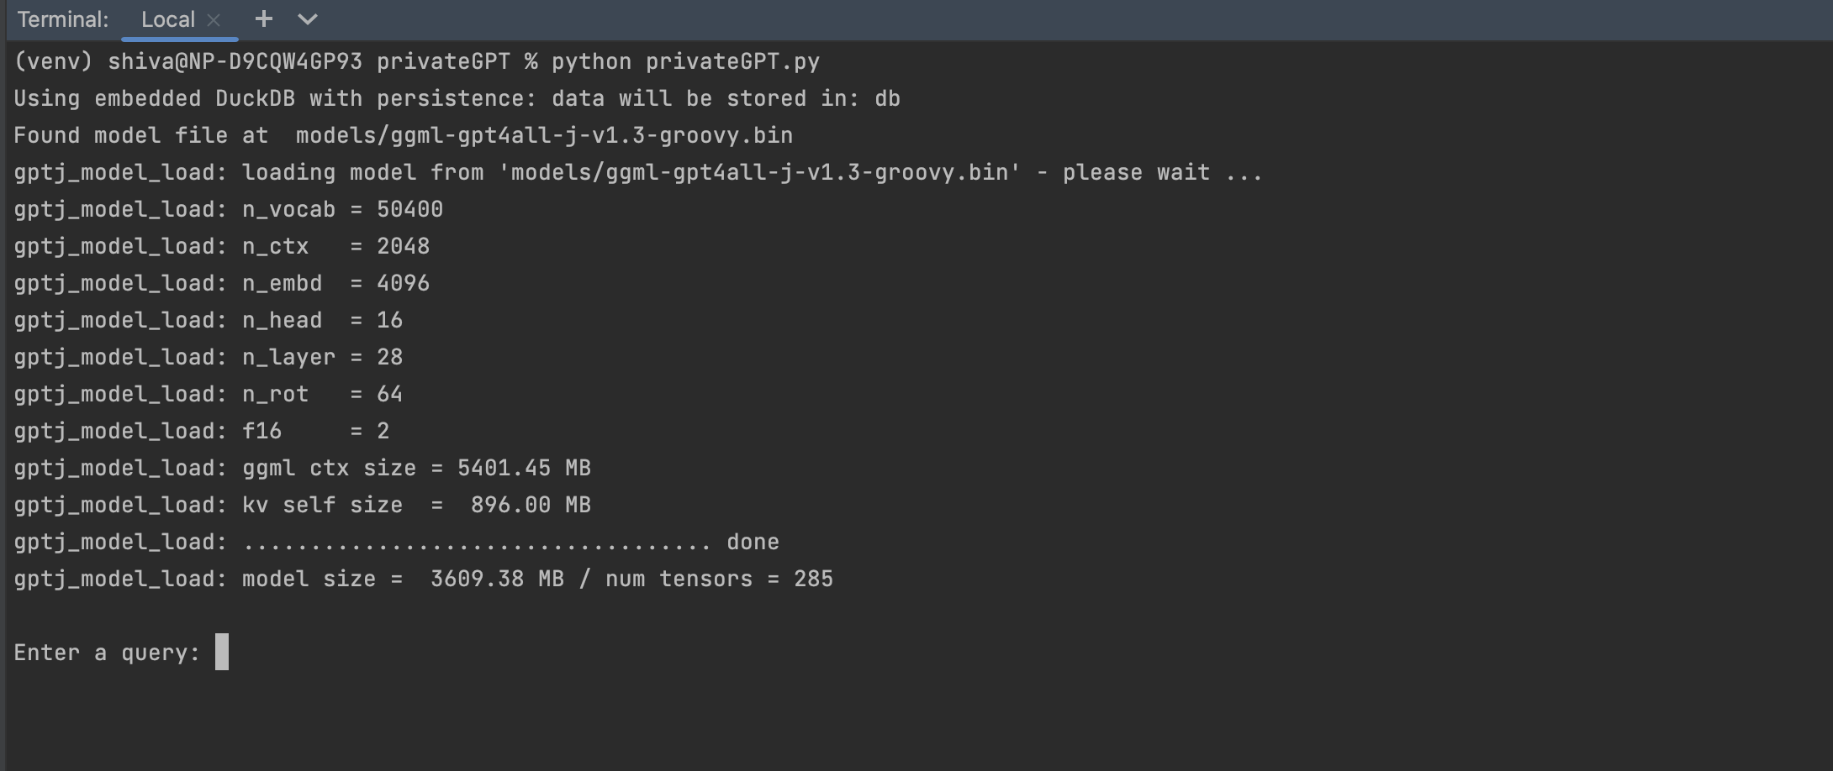Click the n_ctx value 2048
The width and height of the screenshot is (1833, 771).
tap(403, 245)
